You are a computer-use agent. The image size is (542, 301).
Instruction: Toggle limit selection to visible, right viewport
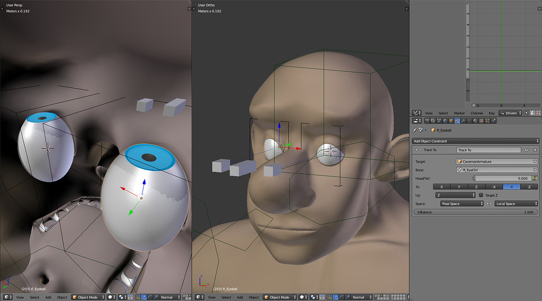coord(322,297)
